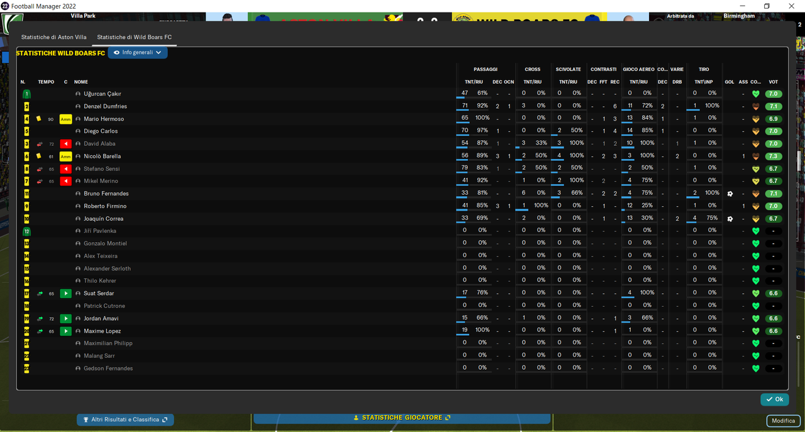Click goal ball icon in Bruno Fernandes' row
This screenshot has width=805, height=432.
(x=730, y=194)
